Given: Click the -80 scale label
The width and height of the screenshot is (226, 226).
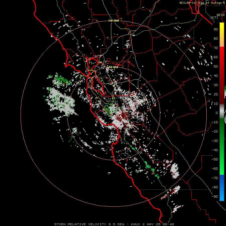Looking at the screenshot, I should [215, 187].
